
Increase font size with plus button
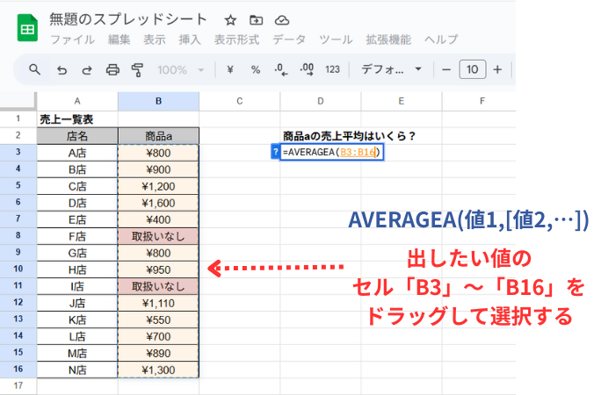click(x=497, y=69)
